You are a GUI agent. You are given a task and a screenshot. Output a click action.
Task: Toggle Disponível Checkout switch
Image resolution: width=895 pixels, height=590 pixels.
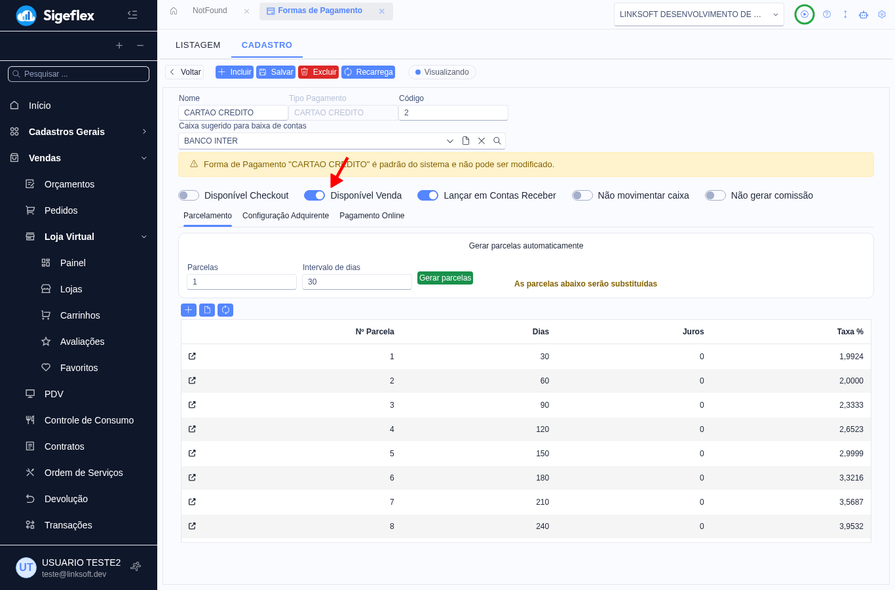point(189,195)
